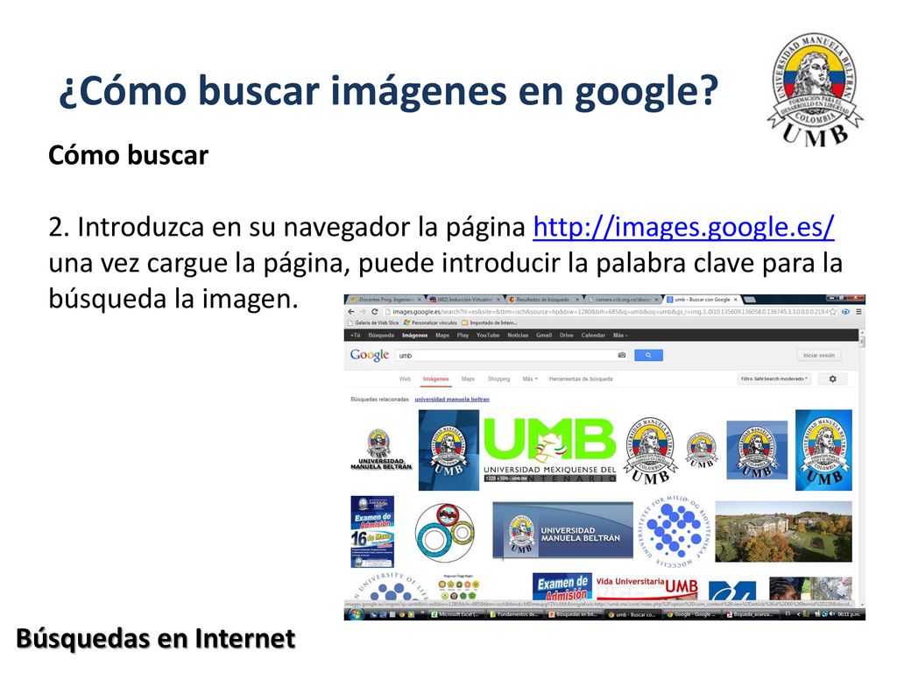Close the umb - Buscar con Google tab
The width and height of the screenshot is (897, 673).
(x=736, y=300)
